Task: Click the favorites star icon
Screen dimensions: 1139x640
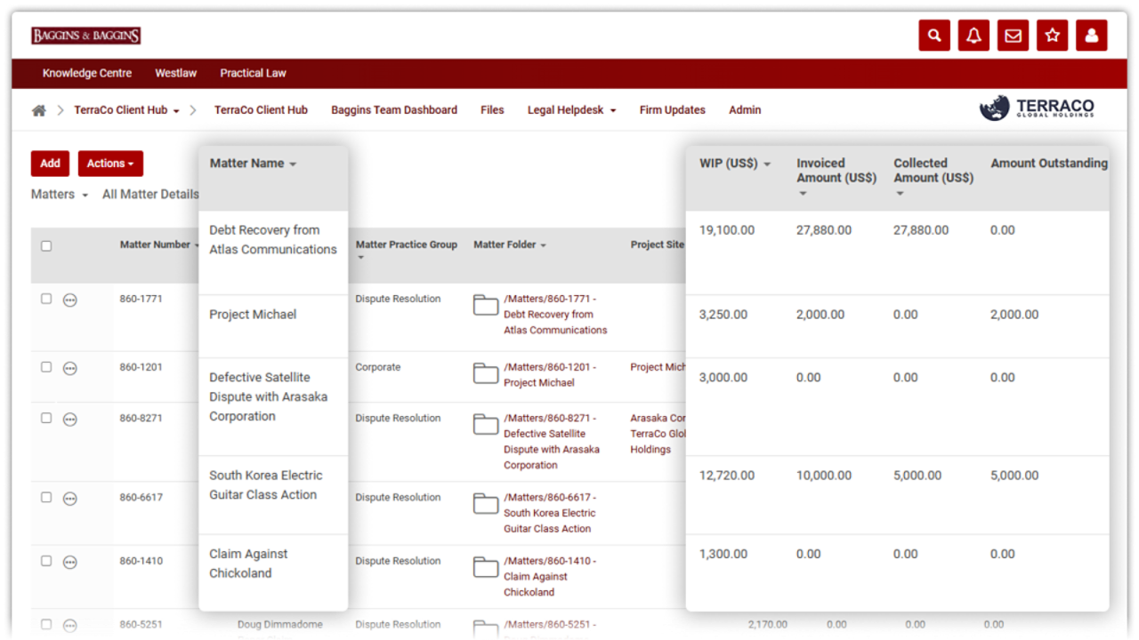Action: point(1052,36)
